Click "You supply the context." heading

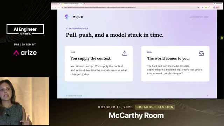pos(91,58)
